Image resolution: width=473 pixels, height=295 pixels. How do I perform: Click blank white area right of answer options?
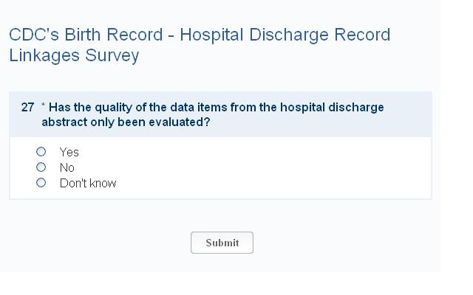point(296,168)
